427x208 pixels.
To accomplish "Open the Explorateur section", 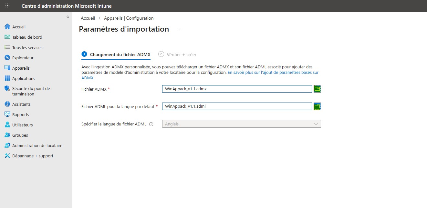I will [22, 58].
